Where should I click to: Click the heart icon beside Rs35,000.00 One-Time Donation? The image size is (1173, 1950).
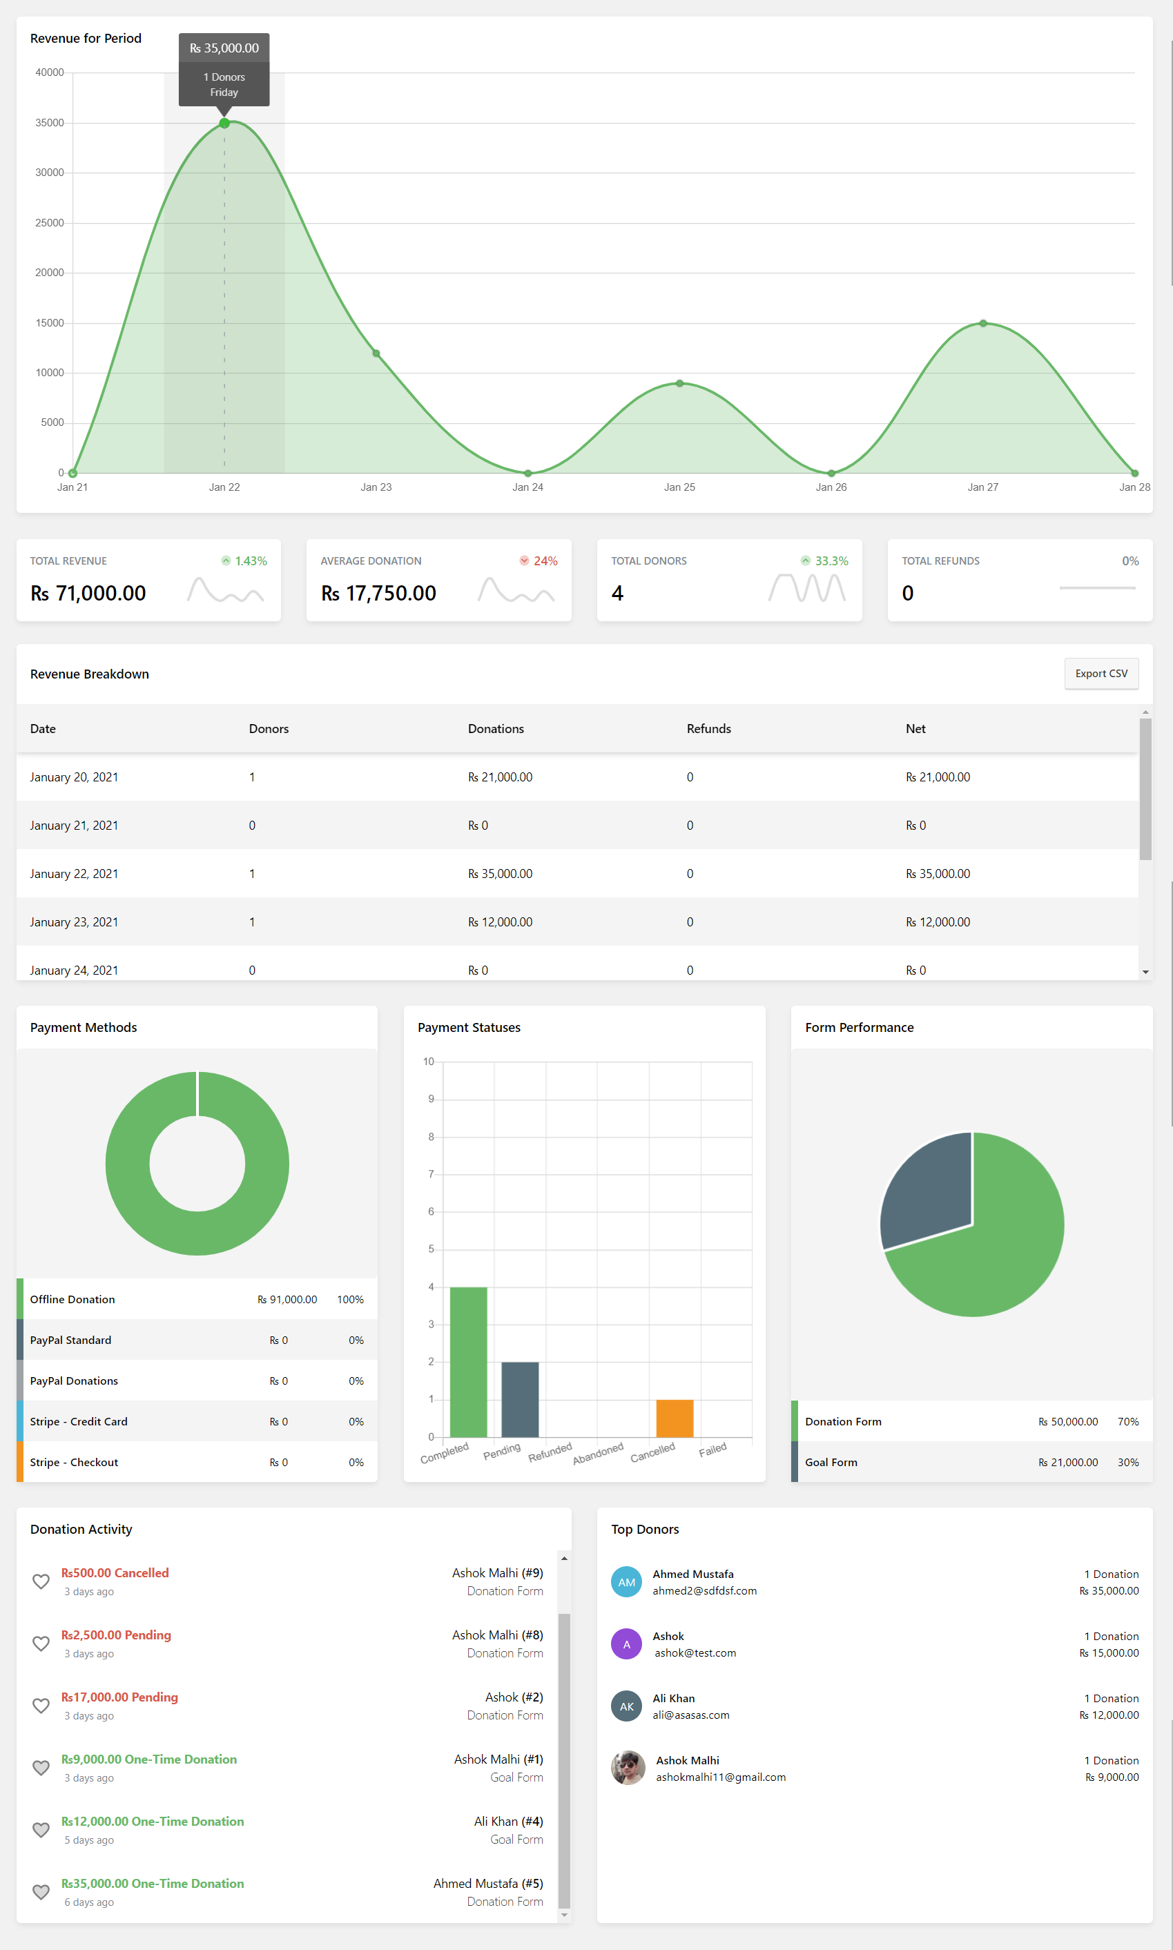pyautogui.click(x=41, y=1891)
